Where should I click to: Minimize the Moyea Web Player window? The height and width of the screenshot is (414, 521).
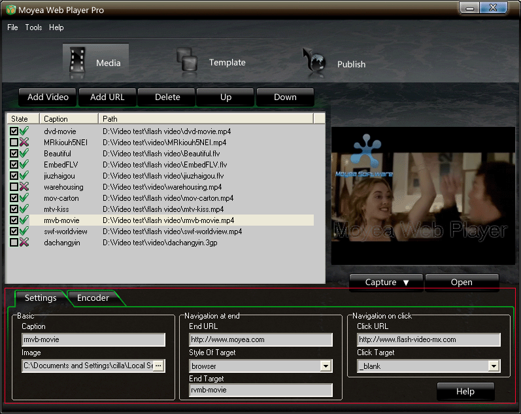(x=469, y=9)
